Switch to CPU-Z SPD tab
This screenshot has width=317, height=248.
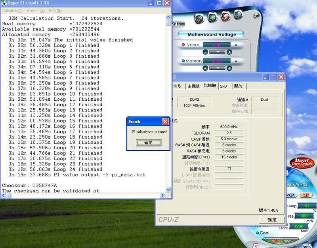tap(223, 86)
